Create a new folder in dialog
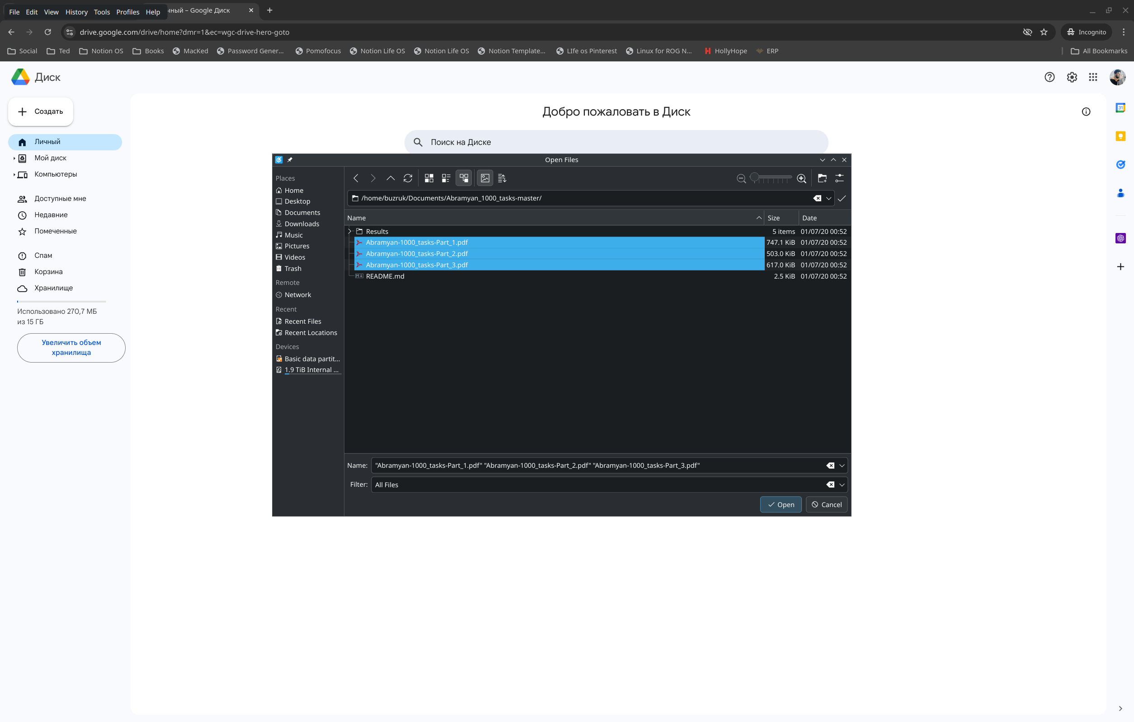The width and height of the screenshot is (1134, 722). (x=822, y=178)
